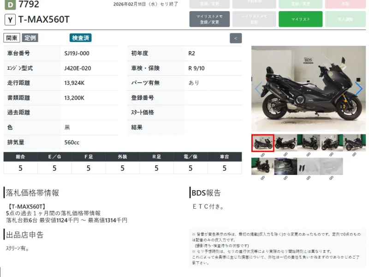Click frame number value SJ19J-000

pyautogui.click(x=77, y=54)
